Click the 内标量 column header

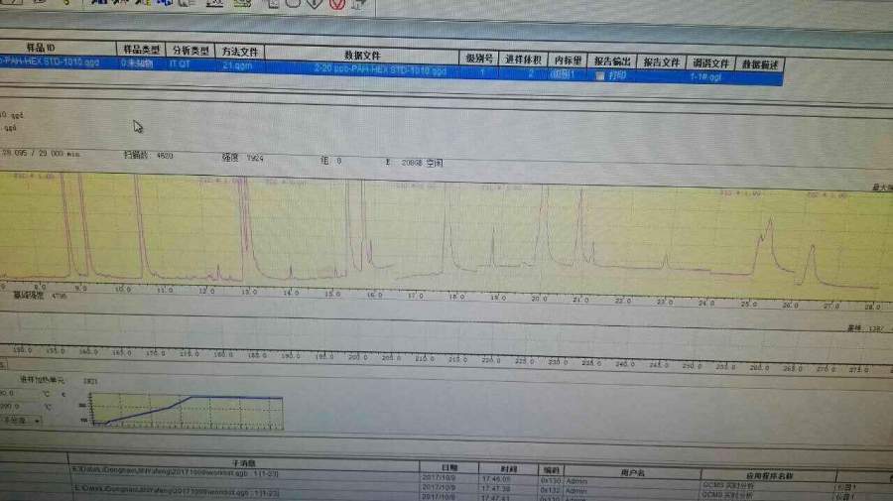[x=568, y=61]
